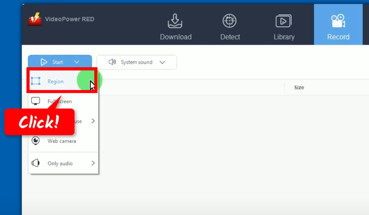Open the Library play-folder icon
This screenshot has height=215, width=369.
[284, 21]
